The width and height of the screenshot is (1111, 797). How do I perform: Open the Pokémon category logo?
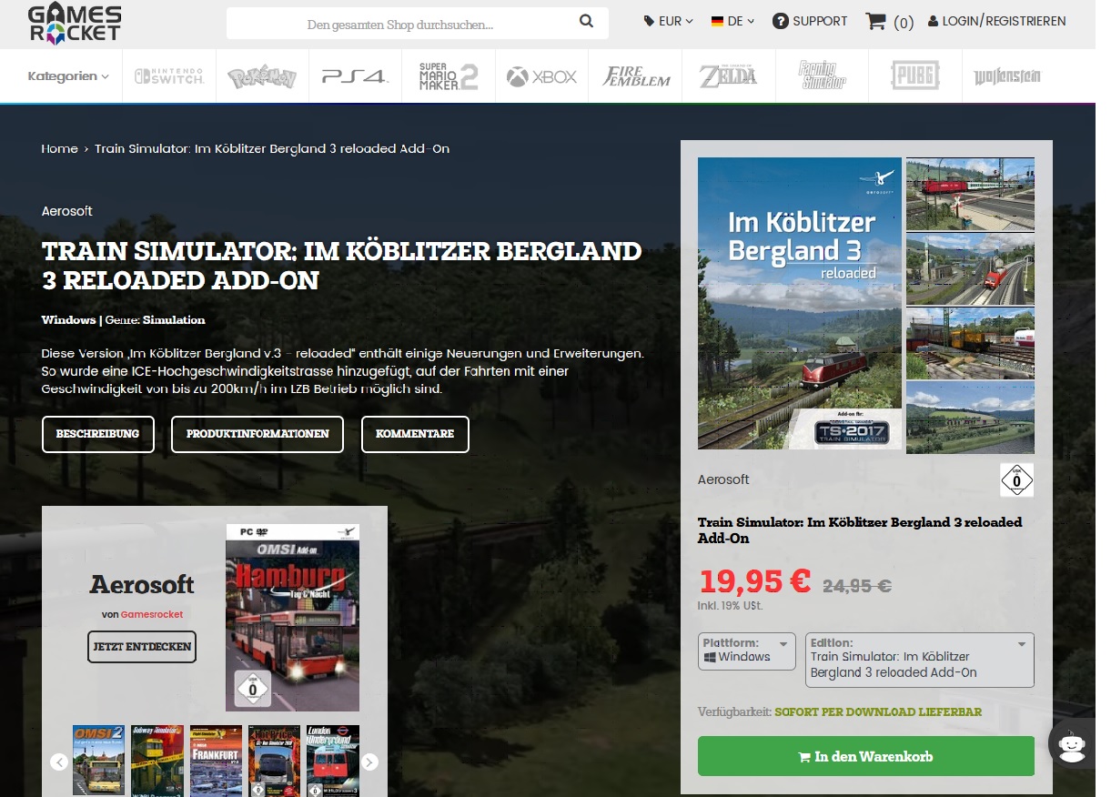pos(262,77)
